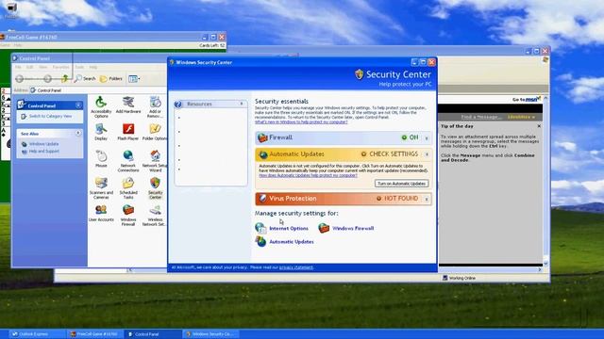Open Accessibility Options in Control Panel

click(x=101, y=107)
